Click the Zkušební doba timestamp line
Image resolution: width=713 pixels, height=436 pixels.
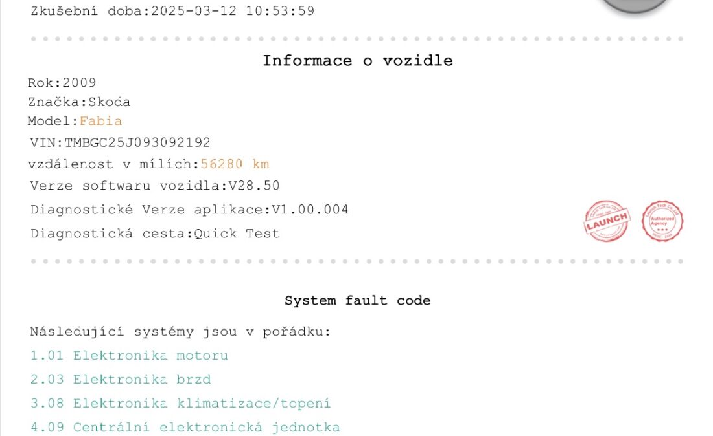pos(172,11)
